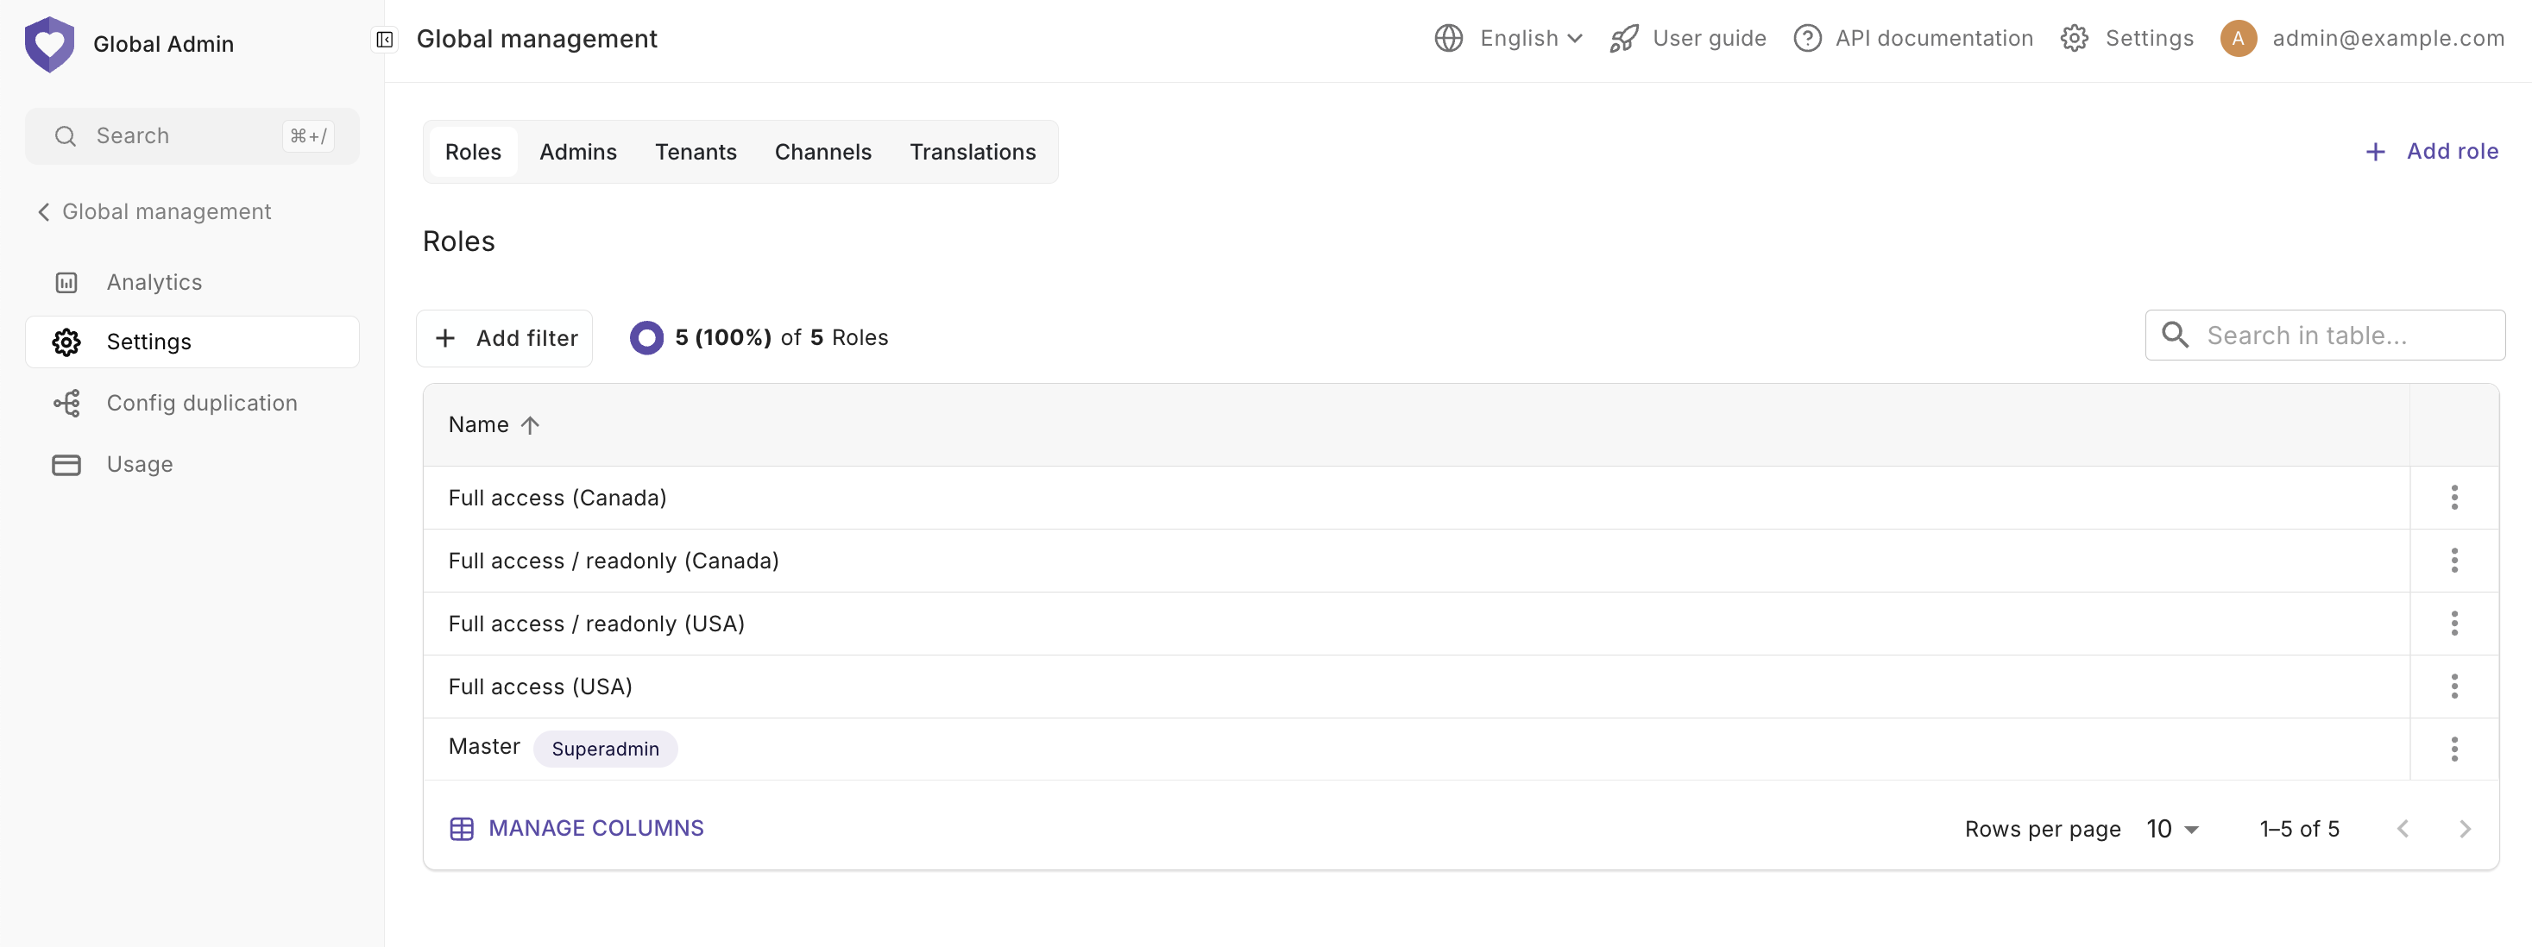Viewport: 2532px width, 947px height.
Task: Click the Add role button
Action: pyautogui.click(x=2432, y=151)
